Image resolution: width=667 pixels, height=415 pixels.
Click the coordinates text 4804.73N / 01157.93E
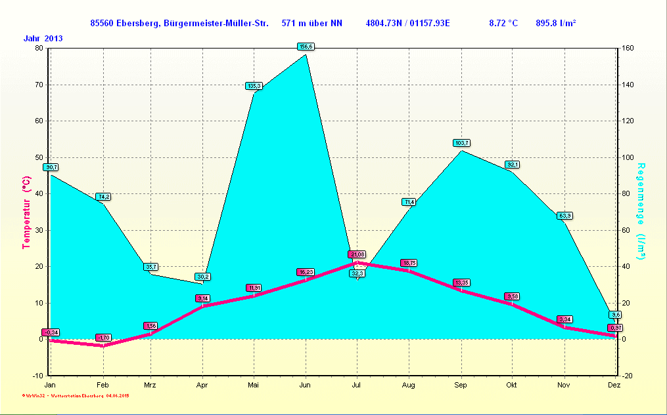point(407,23)
